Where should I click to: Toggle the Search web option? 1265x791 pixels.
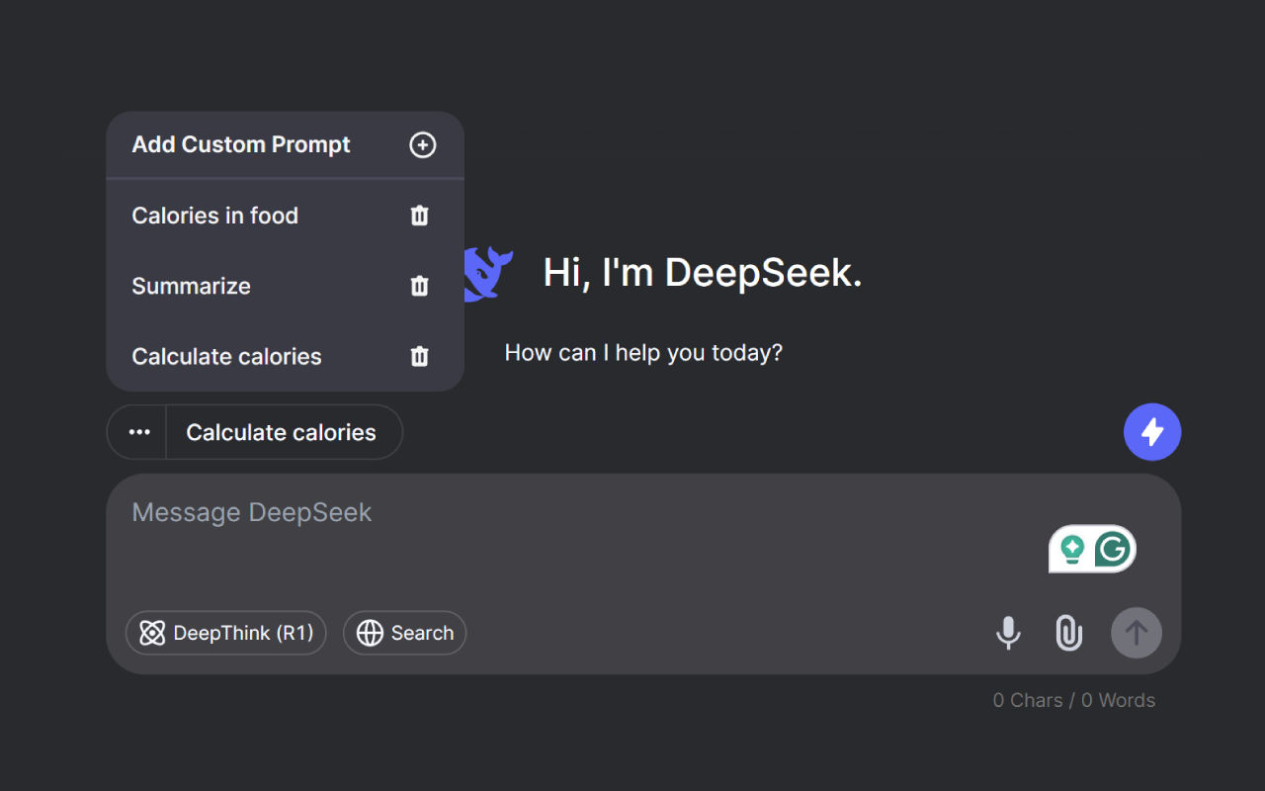[405, 633]
